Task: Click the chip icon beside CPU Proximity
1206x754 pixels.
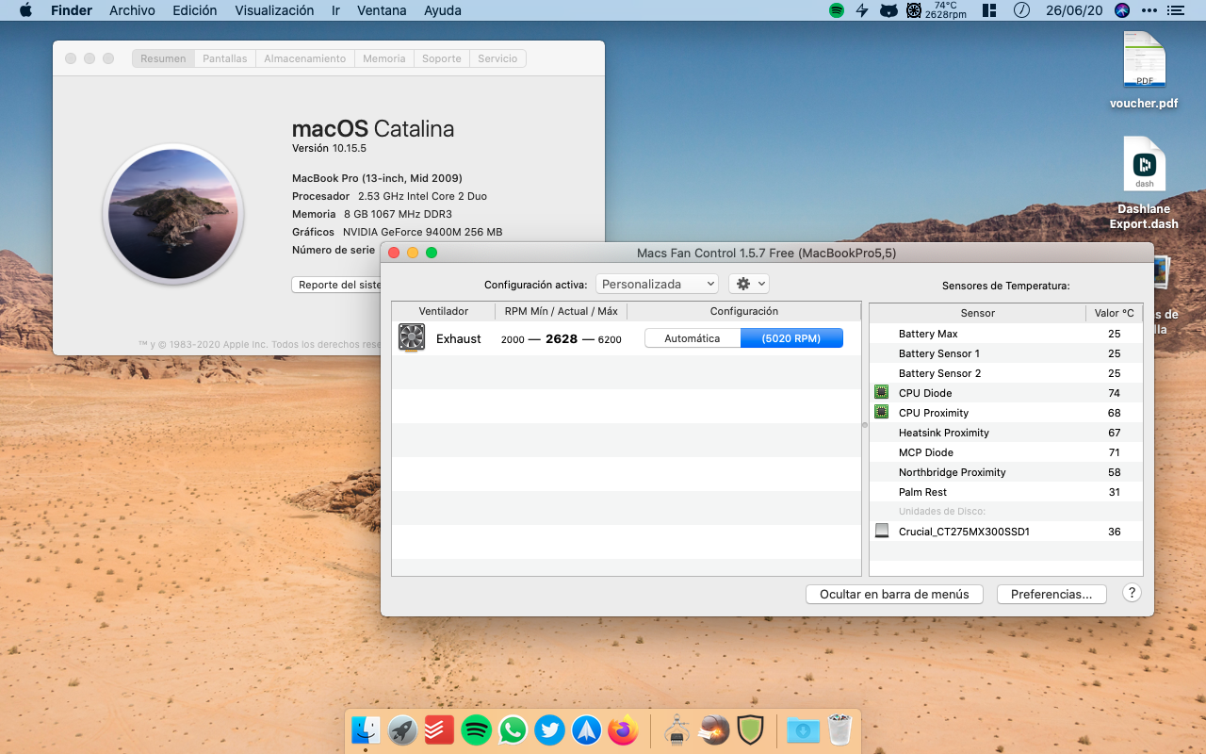Action: (x=882, y=412)
